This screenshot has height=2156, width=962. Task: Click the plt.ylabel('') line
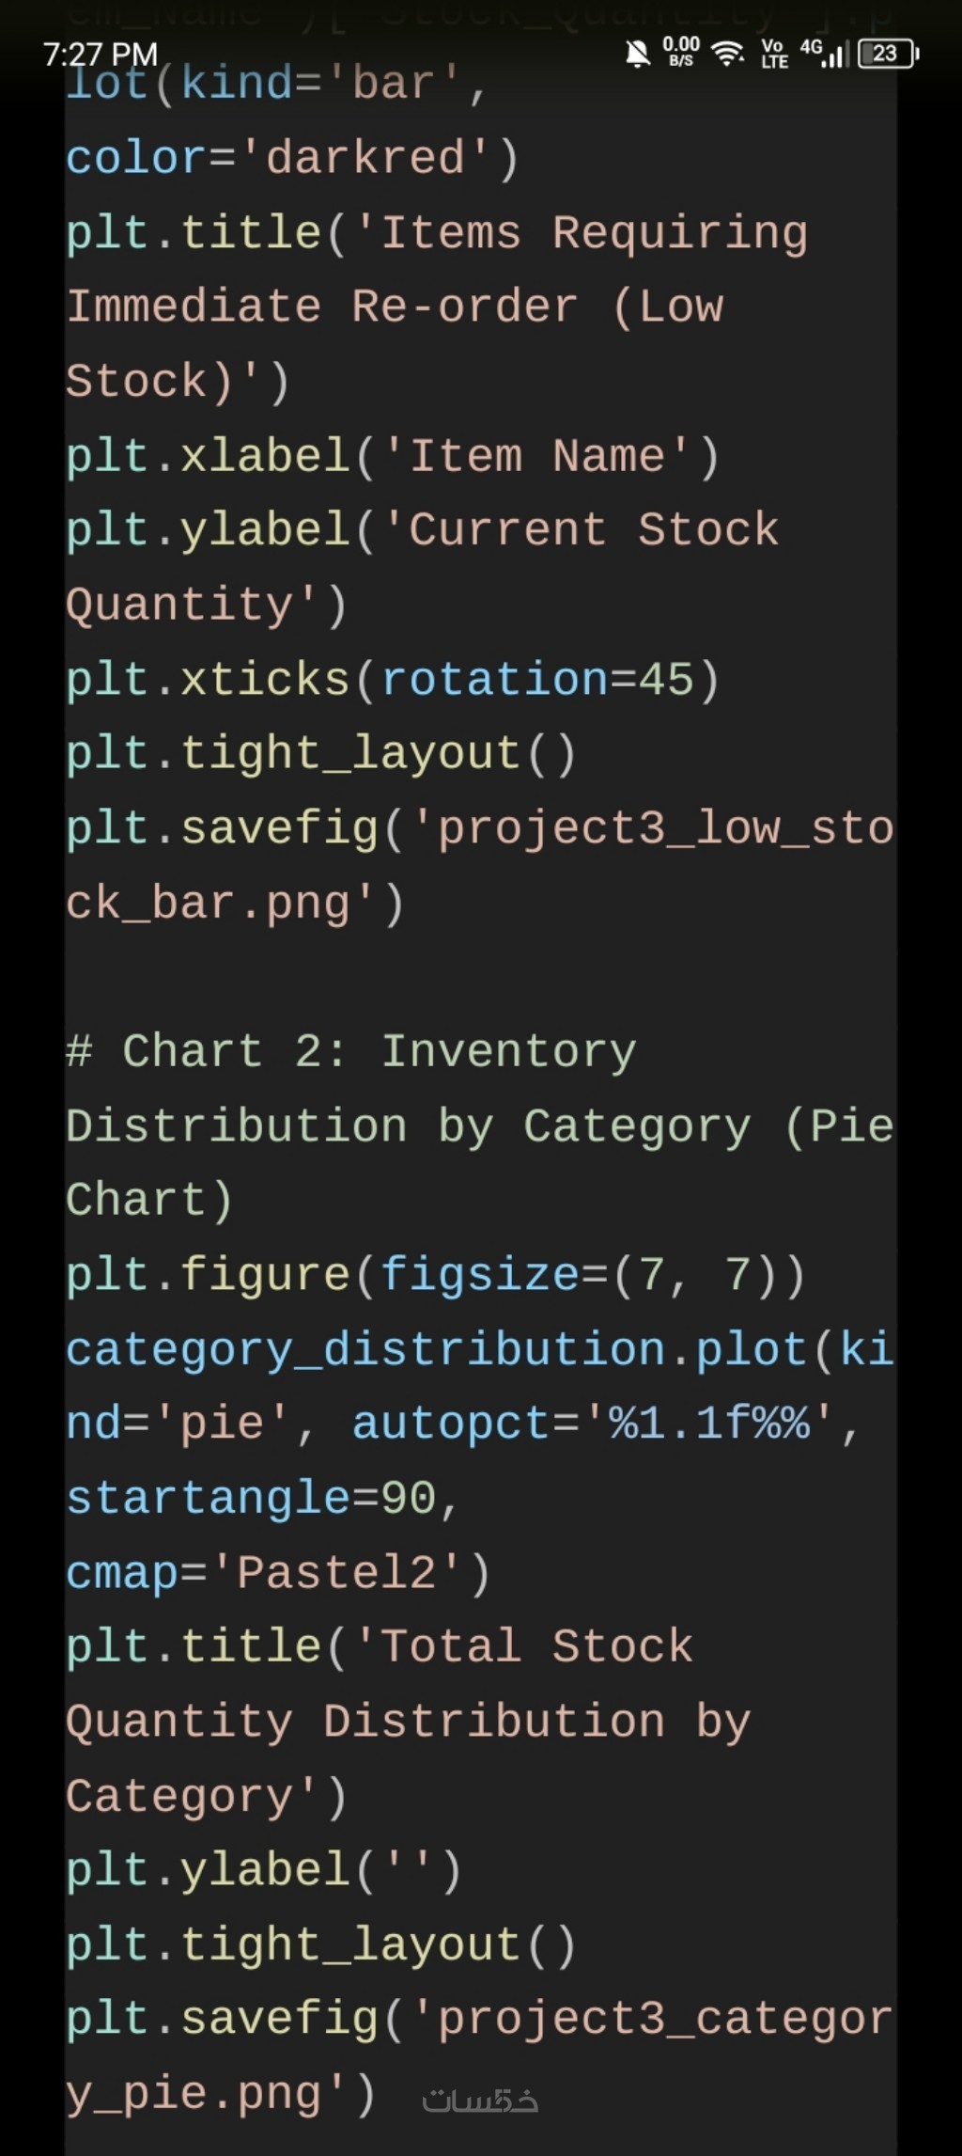[x=263, y=1871]
